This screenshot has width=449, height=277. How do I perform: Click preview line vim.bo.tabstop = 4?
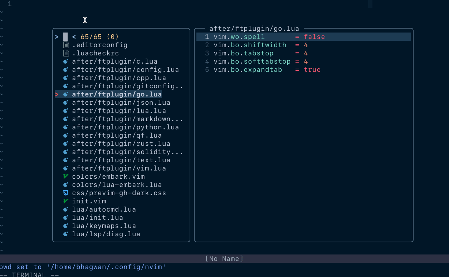(261, 53)
